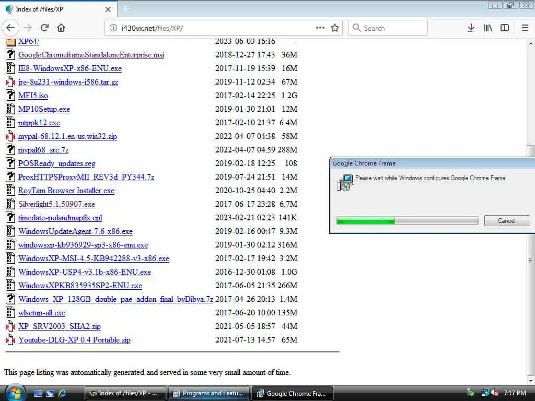Open timedate-polandmapfix.cpl link

(x=60, y=218)
